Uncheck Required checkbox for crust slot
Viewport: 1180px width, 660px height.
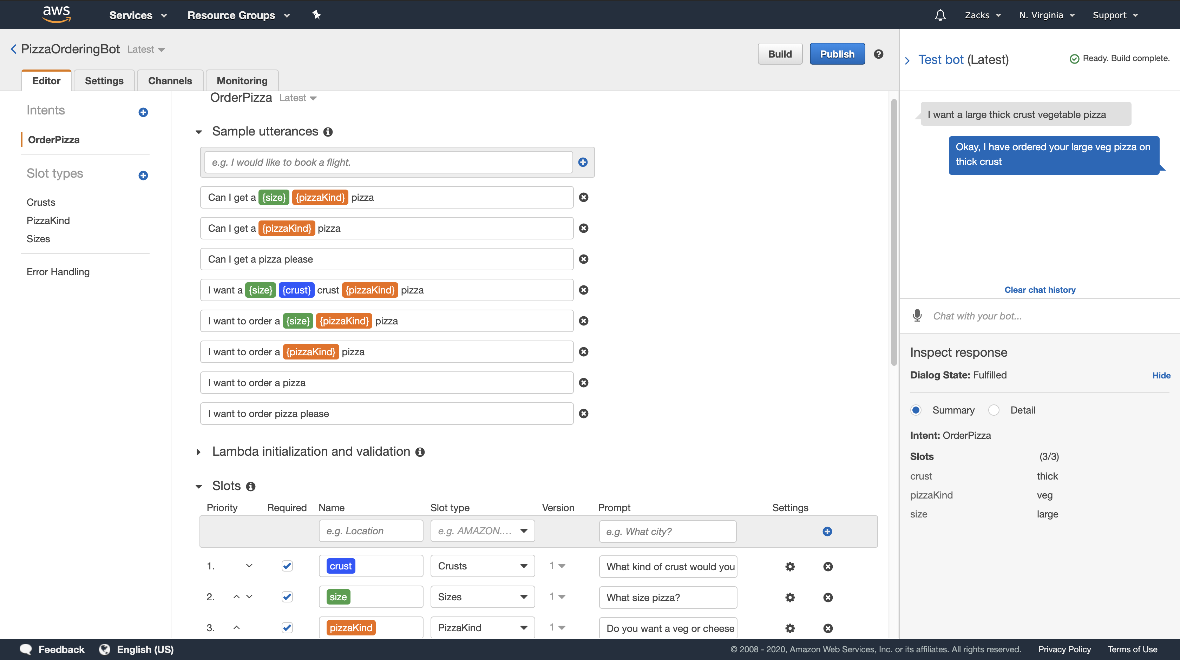[287, 566]
